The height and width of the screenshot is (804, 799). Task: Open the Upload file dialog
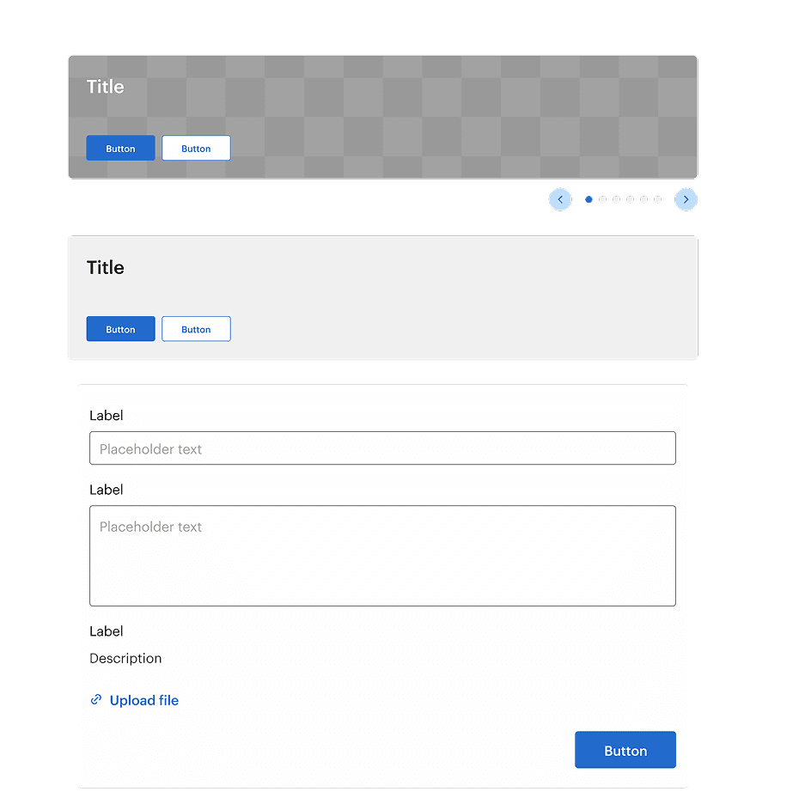(x=143, y=700)
